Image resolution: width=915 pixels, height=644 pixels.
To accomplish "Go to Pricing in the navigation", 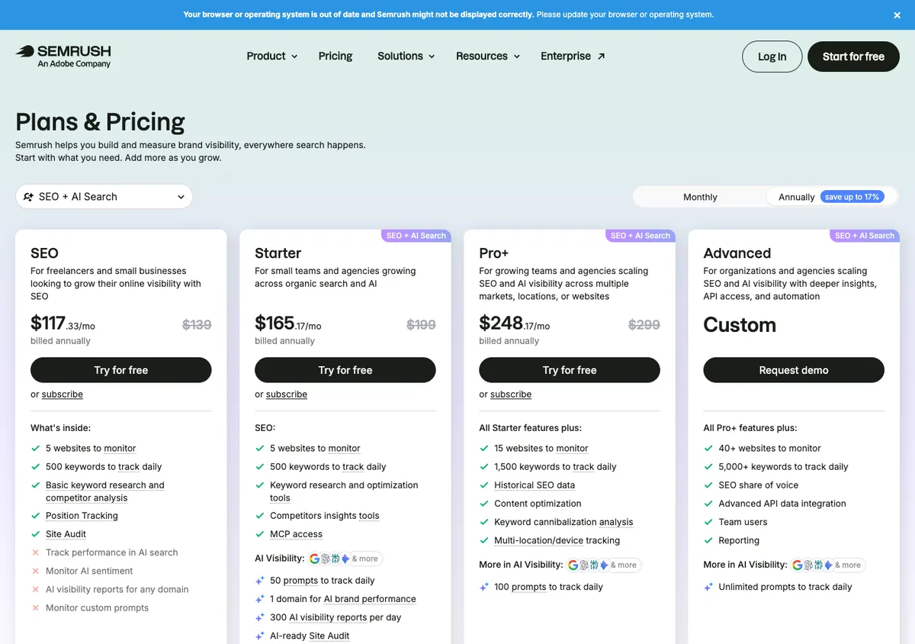I will 335,56.
